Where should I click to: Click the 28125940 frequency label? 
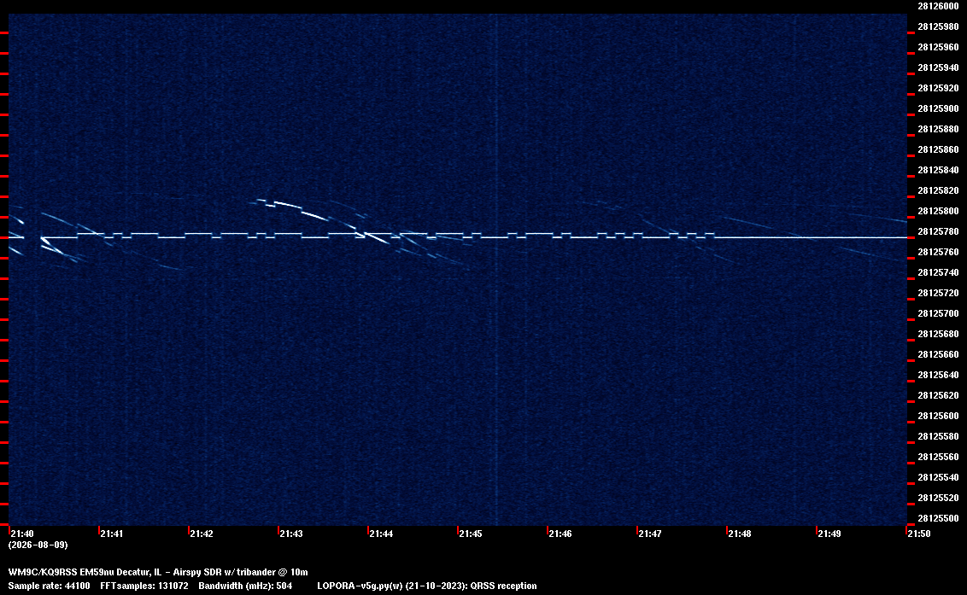coord(938,67)
